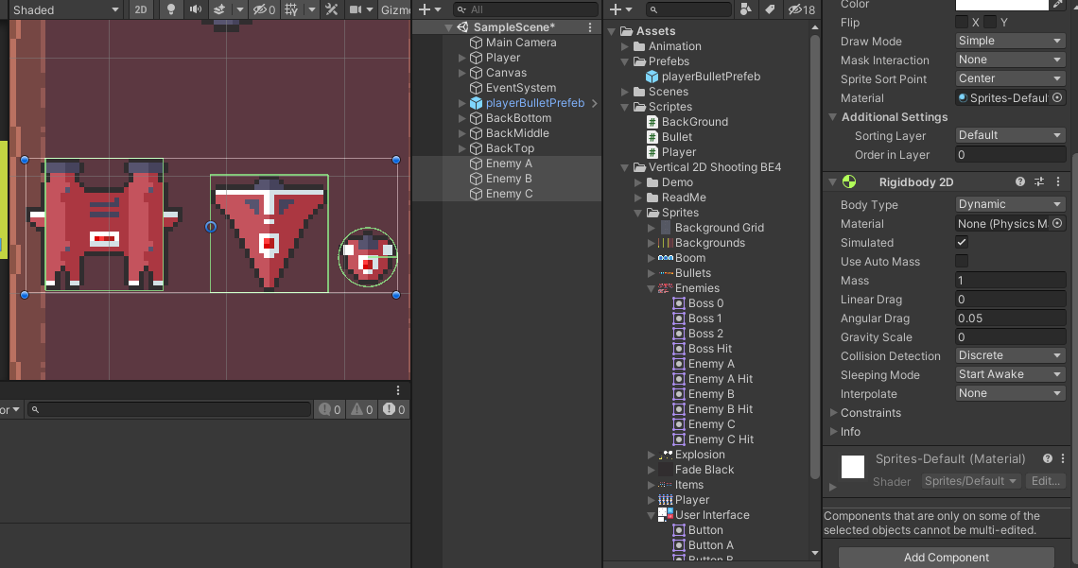Viewport: 1078px width, 568px height.
Task: Click the Add Component button
Action: tap(946, 557)
